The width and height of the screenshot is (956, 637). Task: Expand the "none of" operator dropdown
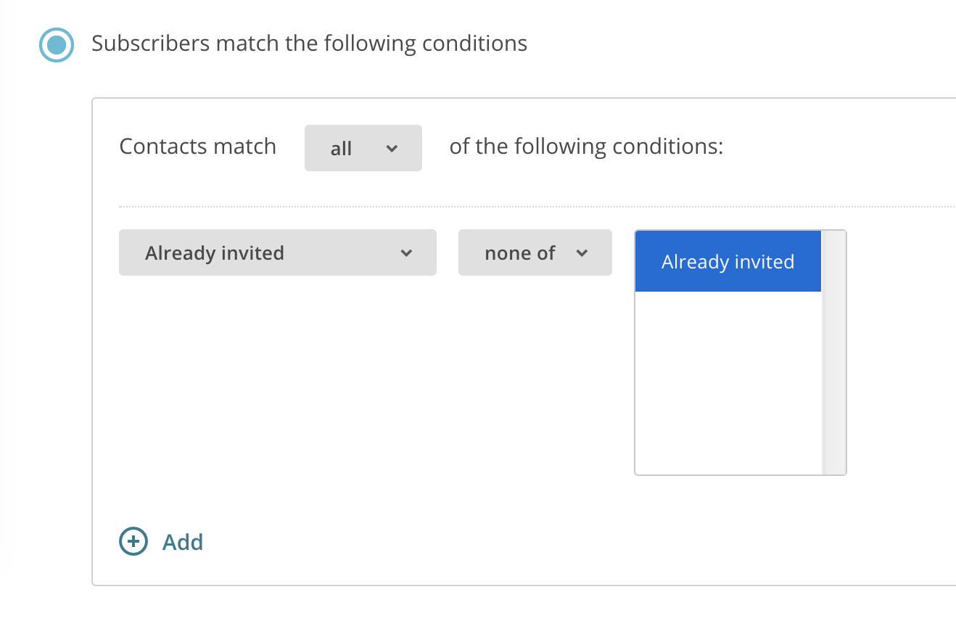click(535, 252)
